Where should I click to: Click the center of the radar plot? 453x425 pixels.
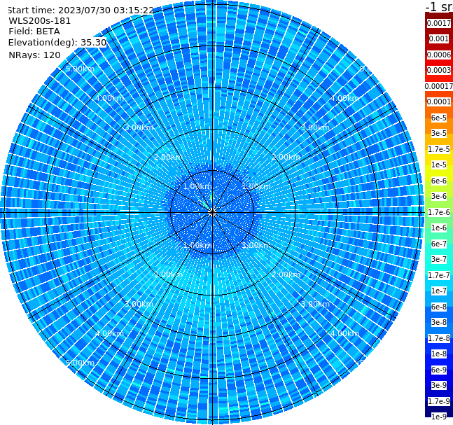[212, 212]
